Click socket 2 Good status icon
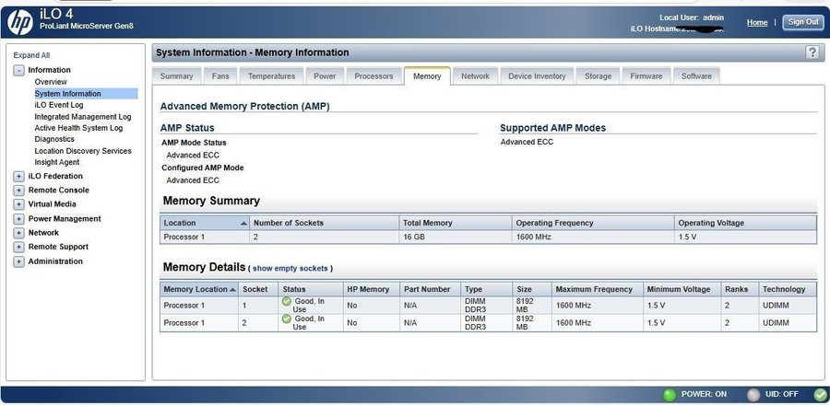Viewport: 830px width, 405px height. pos(287,318)
